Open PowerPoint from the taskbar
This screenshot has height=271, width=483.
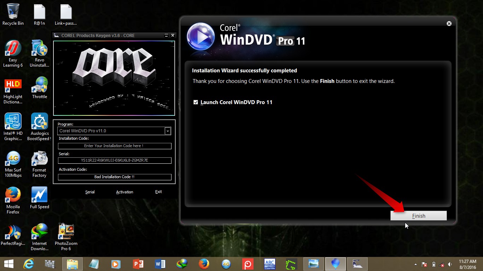(138, 264)
